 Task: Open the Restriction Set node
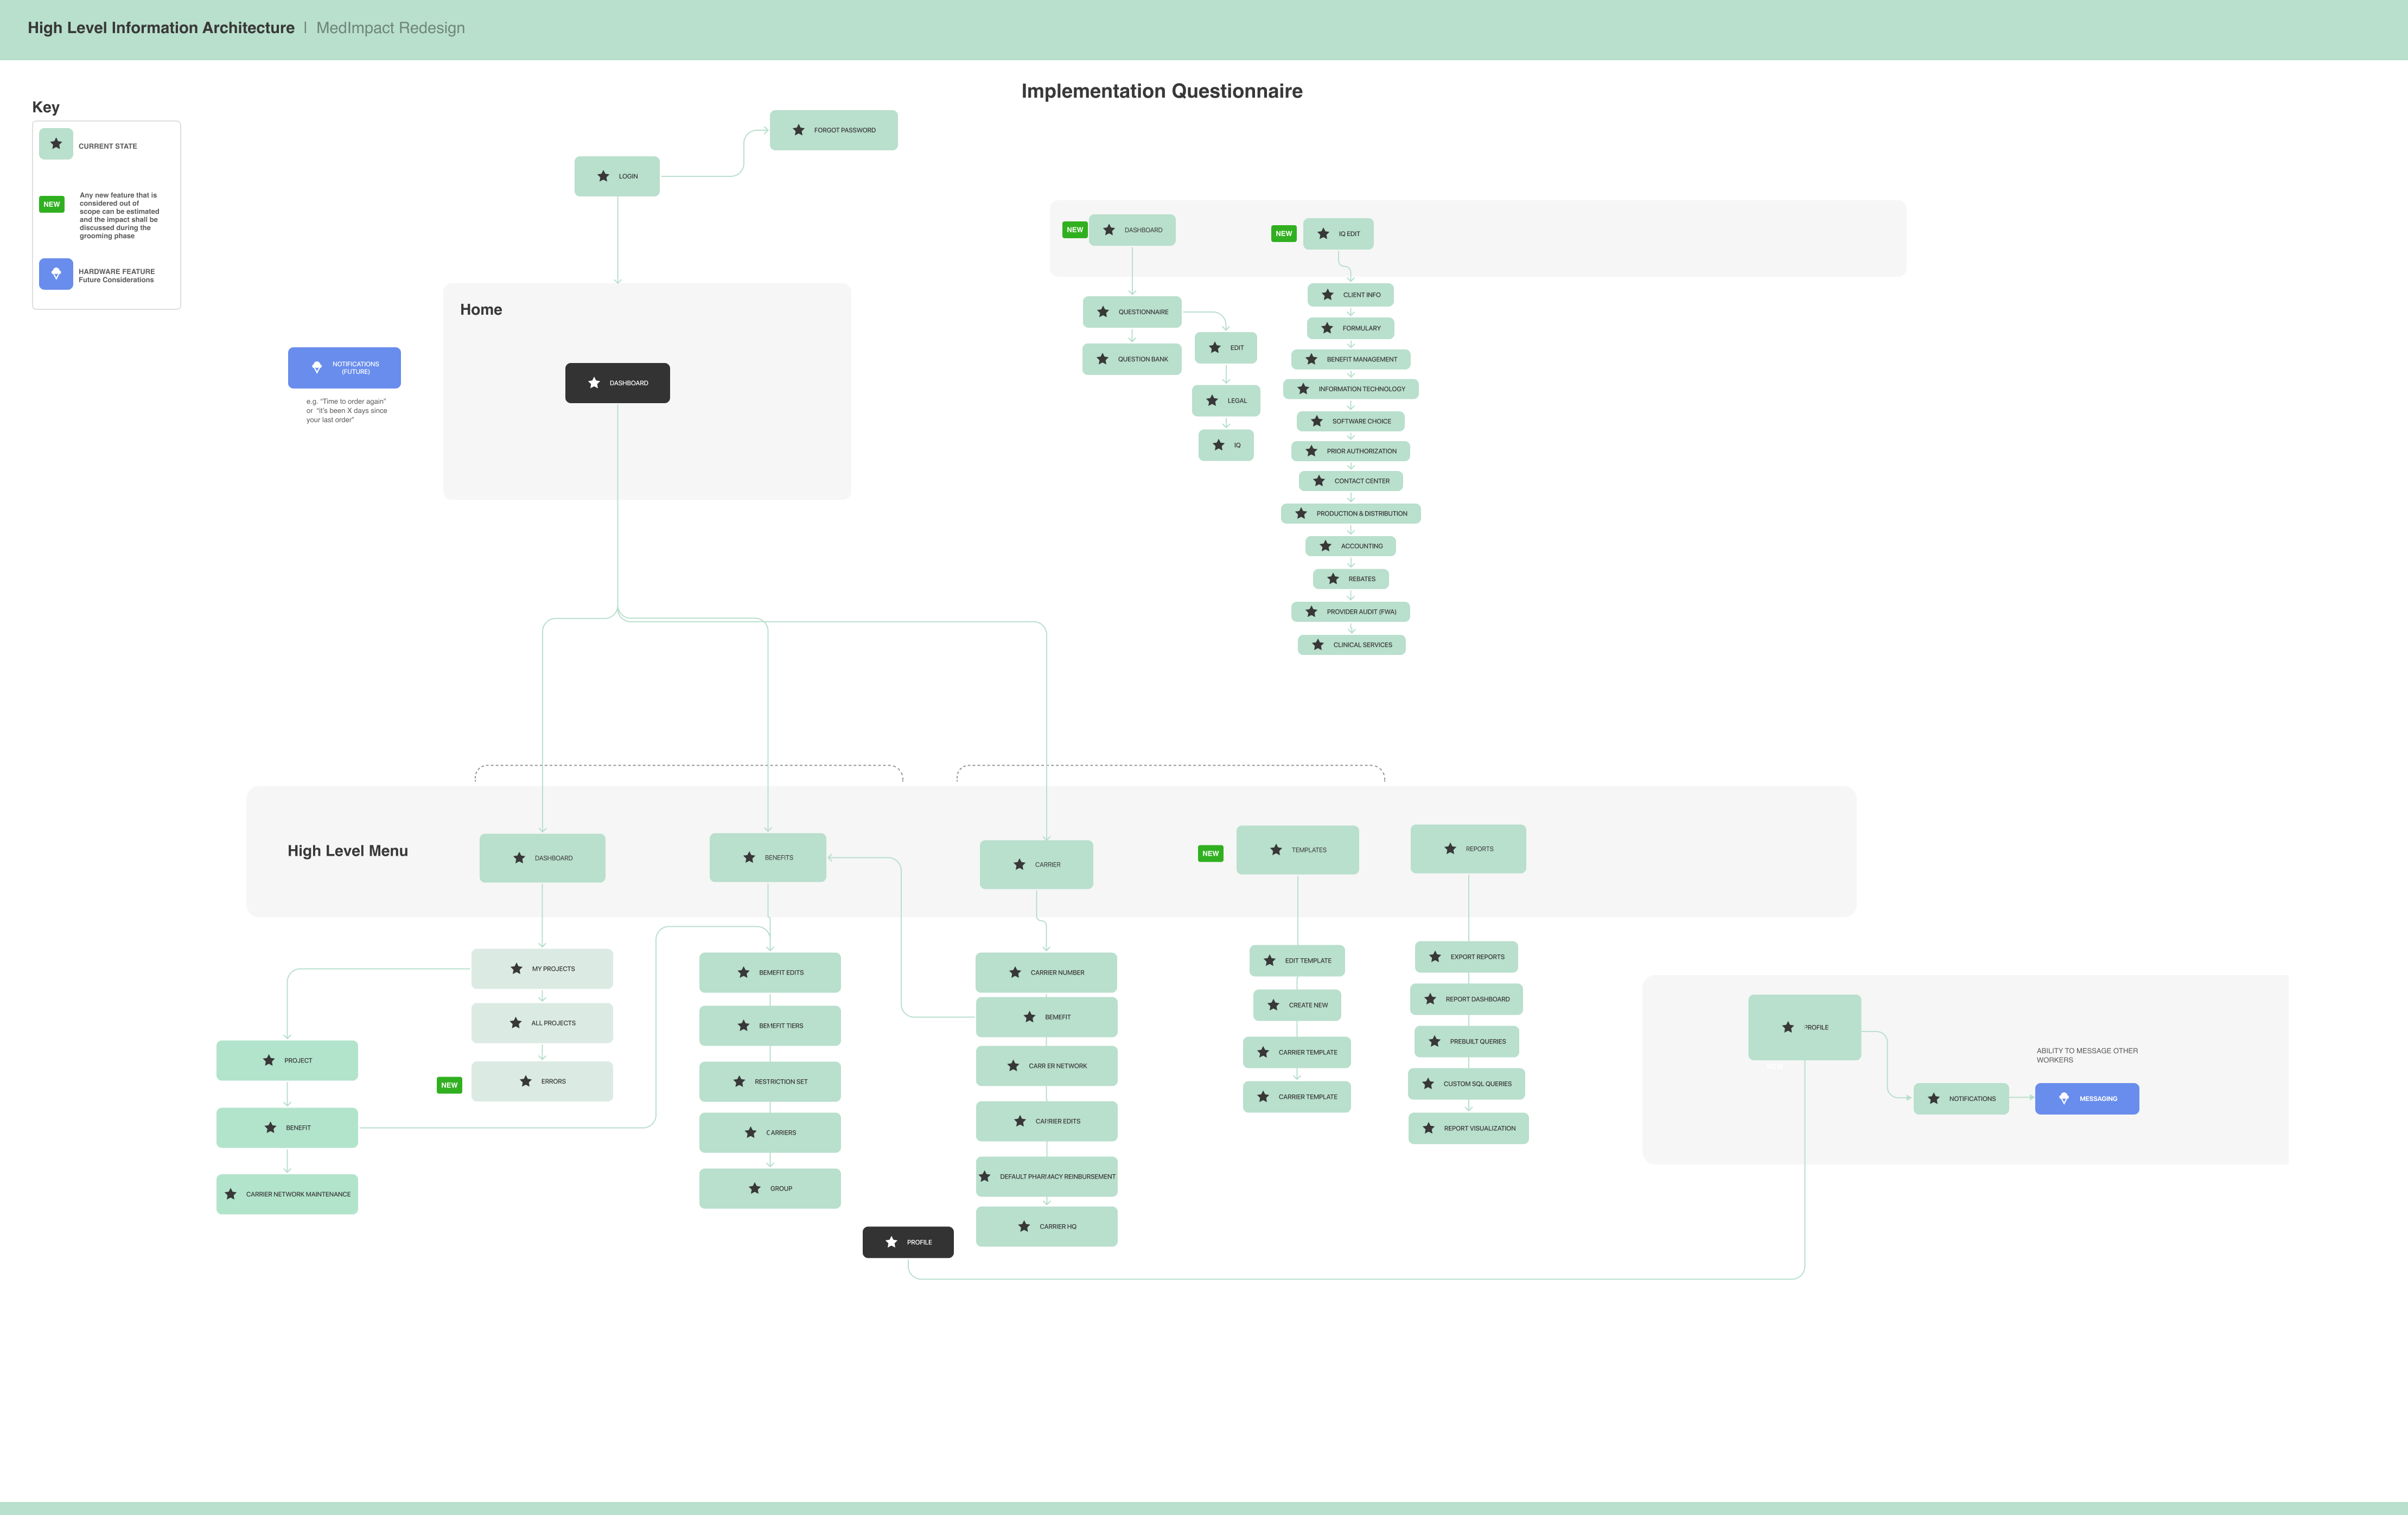pyautogui.click(x=769, y=1081)
